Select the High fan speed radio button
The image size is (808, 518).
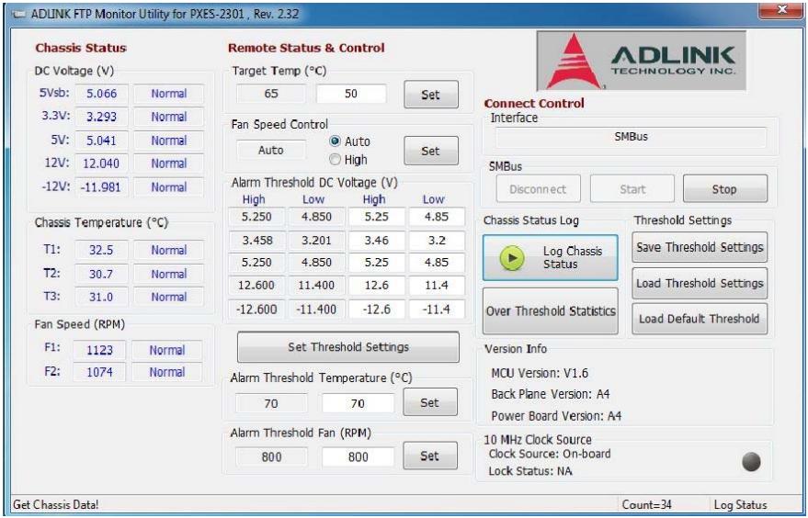coord(335,160)
